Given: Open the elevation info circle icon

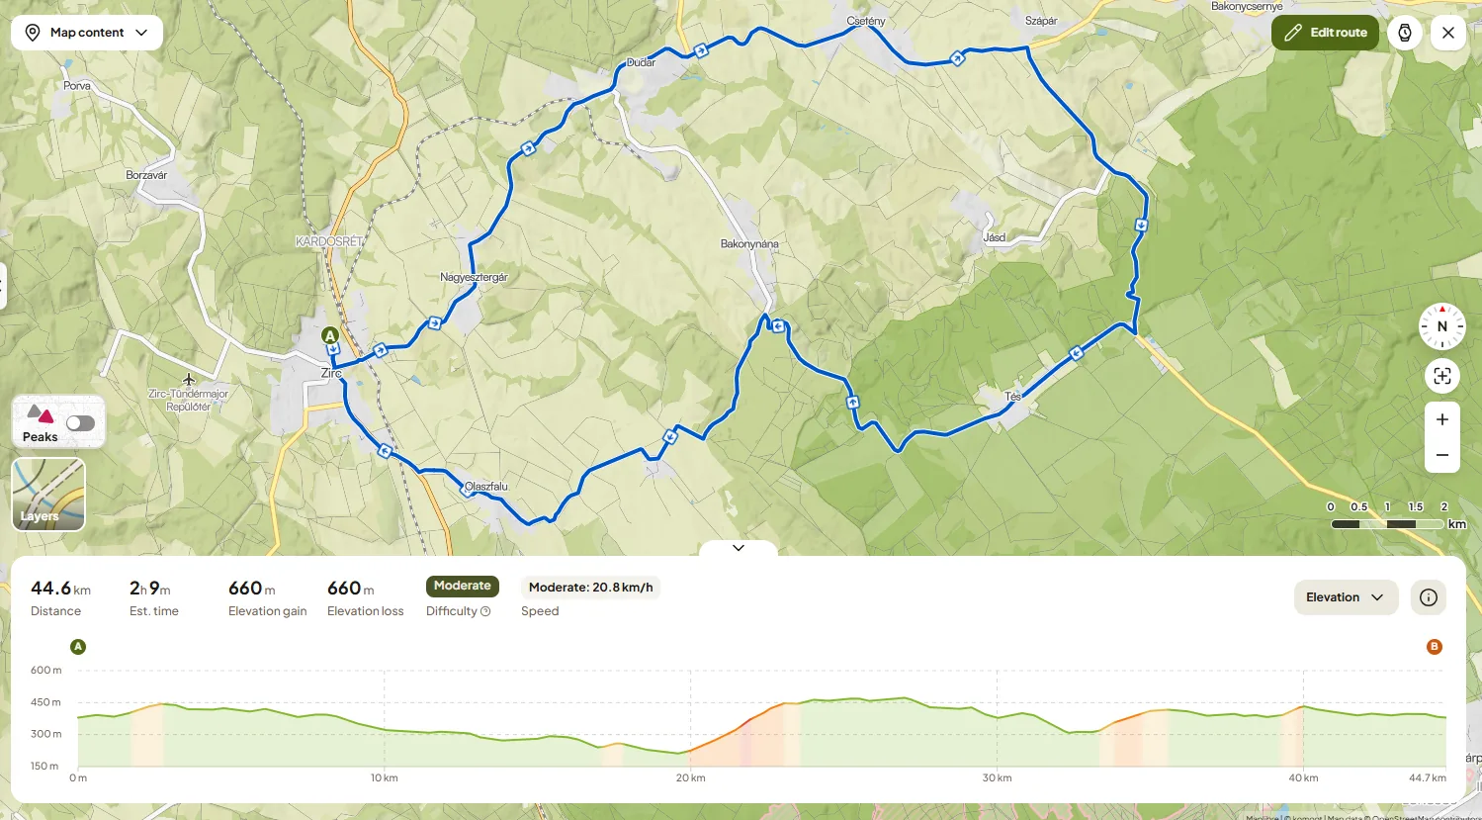Looking at the screenshot, I should tap(1429, 597).
